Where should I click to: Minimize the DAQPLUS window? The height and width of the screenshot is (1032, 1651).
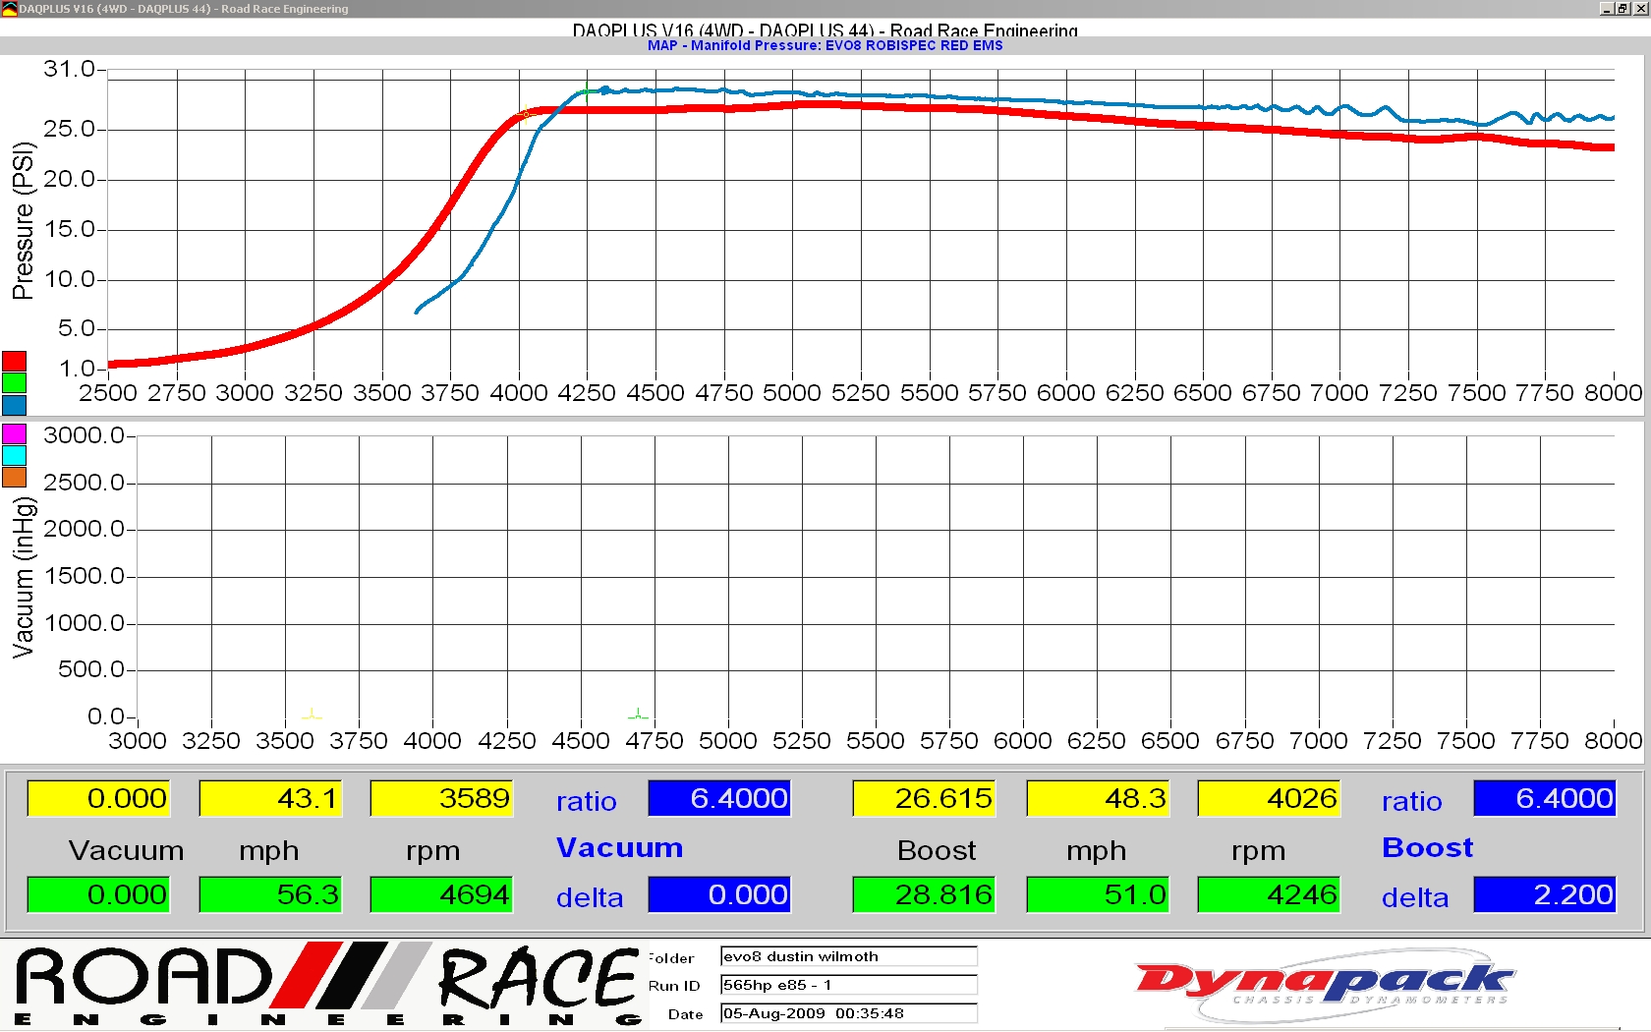[1607, 9]
